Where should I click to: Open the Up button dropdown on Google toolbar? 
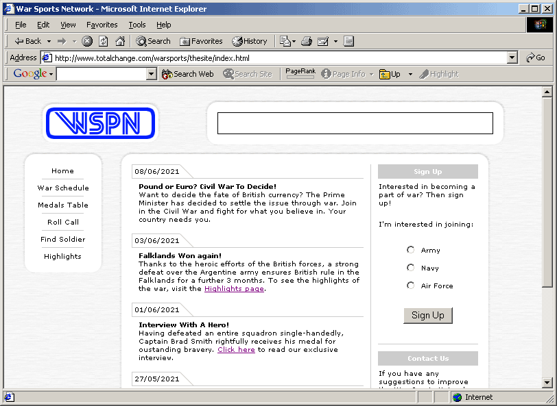point(410,73)
